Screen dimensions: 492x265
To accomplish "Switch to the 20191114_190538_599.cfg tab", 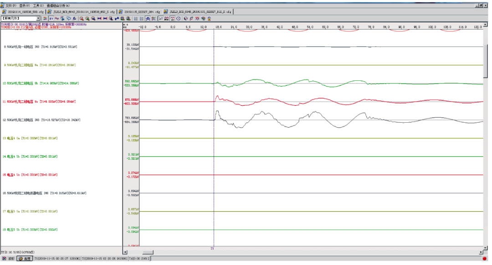I will (24, 12).
